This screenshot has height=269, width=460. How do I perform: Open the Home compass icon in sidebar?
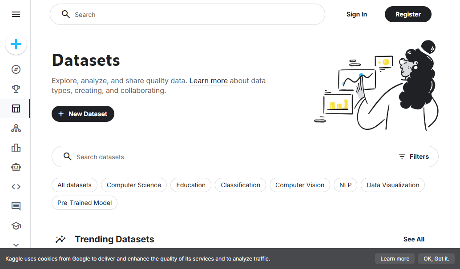click(16, 69)
